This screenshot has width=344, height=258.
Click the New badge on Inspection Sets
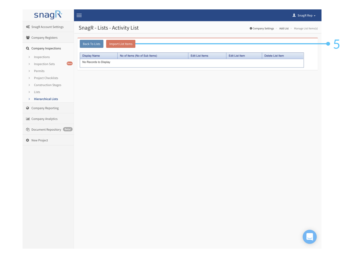(70, 63)
